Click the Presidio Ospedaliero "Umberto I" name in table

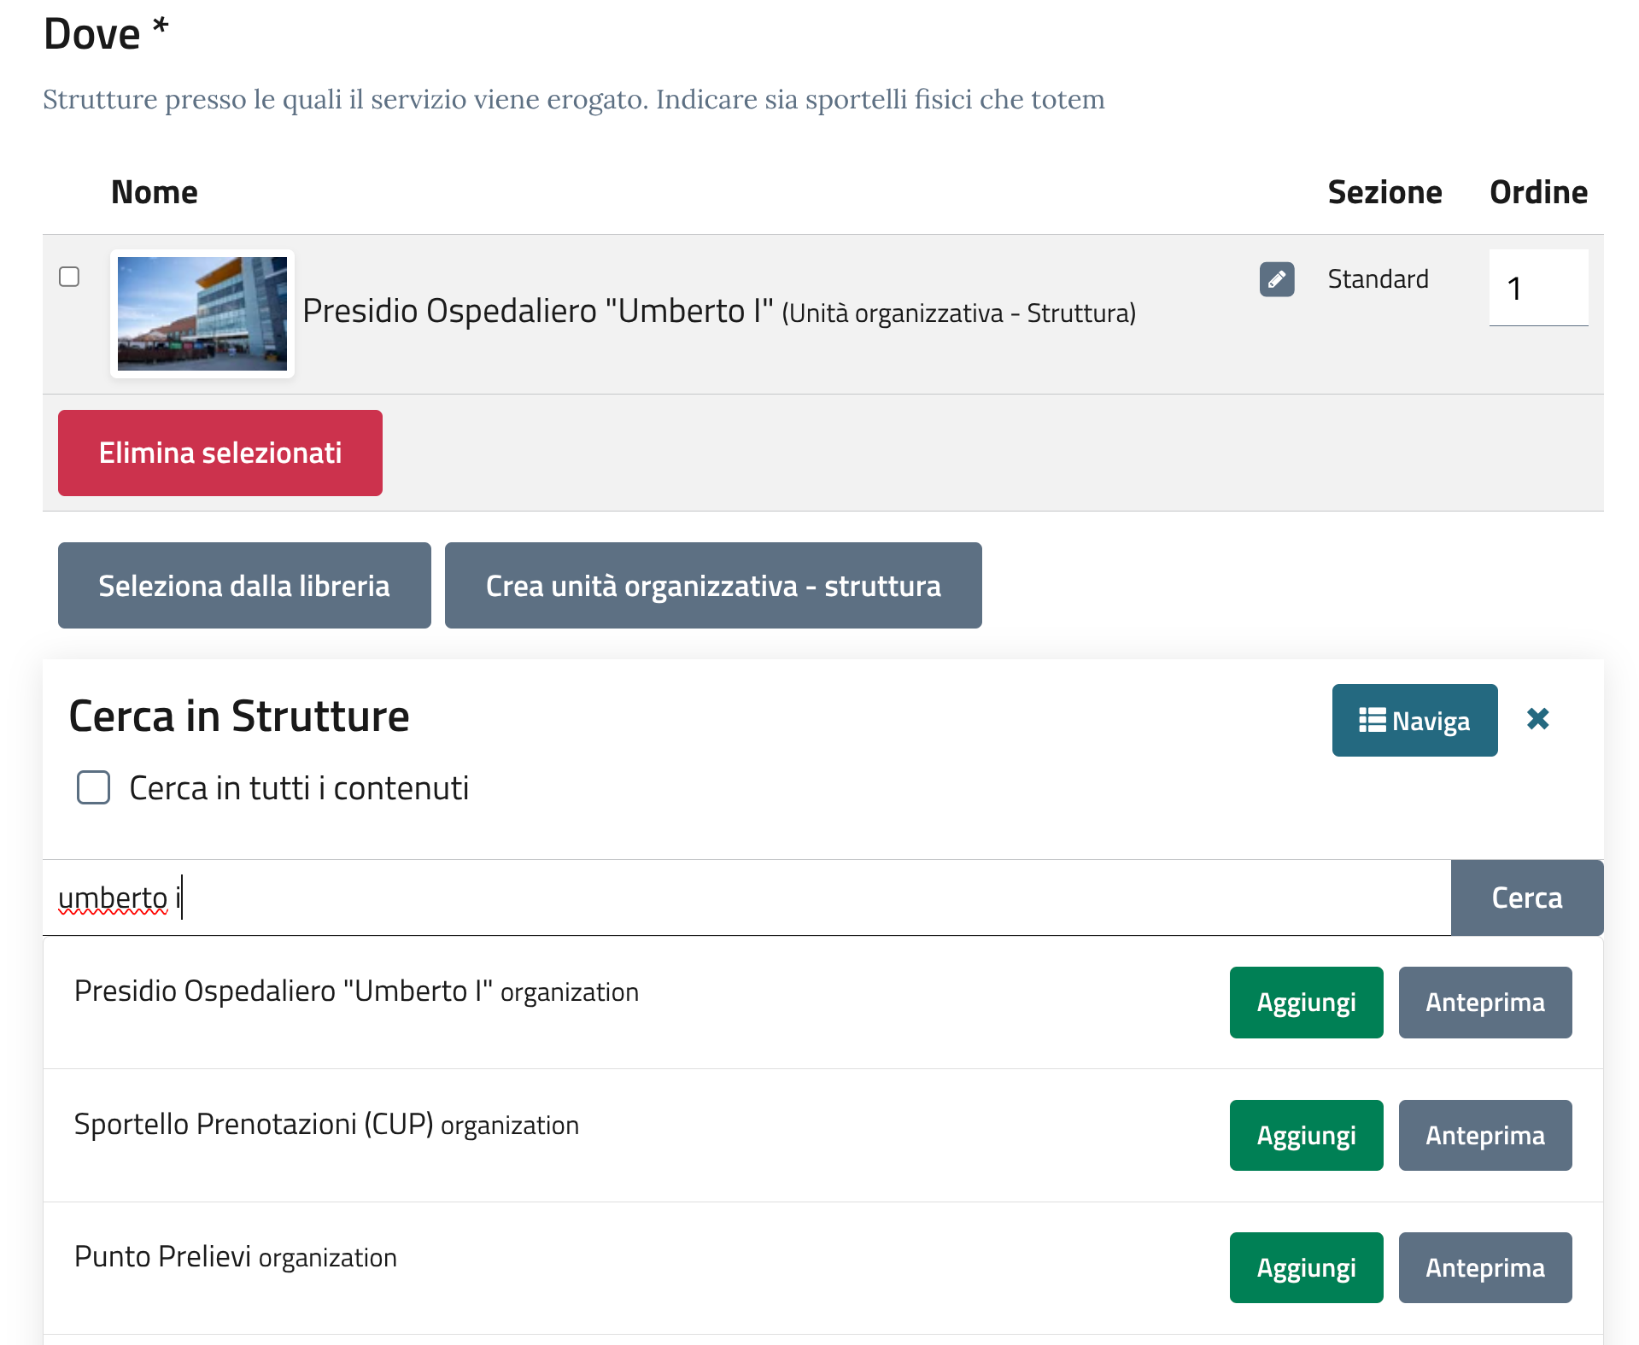537,312
